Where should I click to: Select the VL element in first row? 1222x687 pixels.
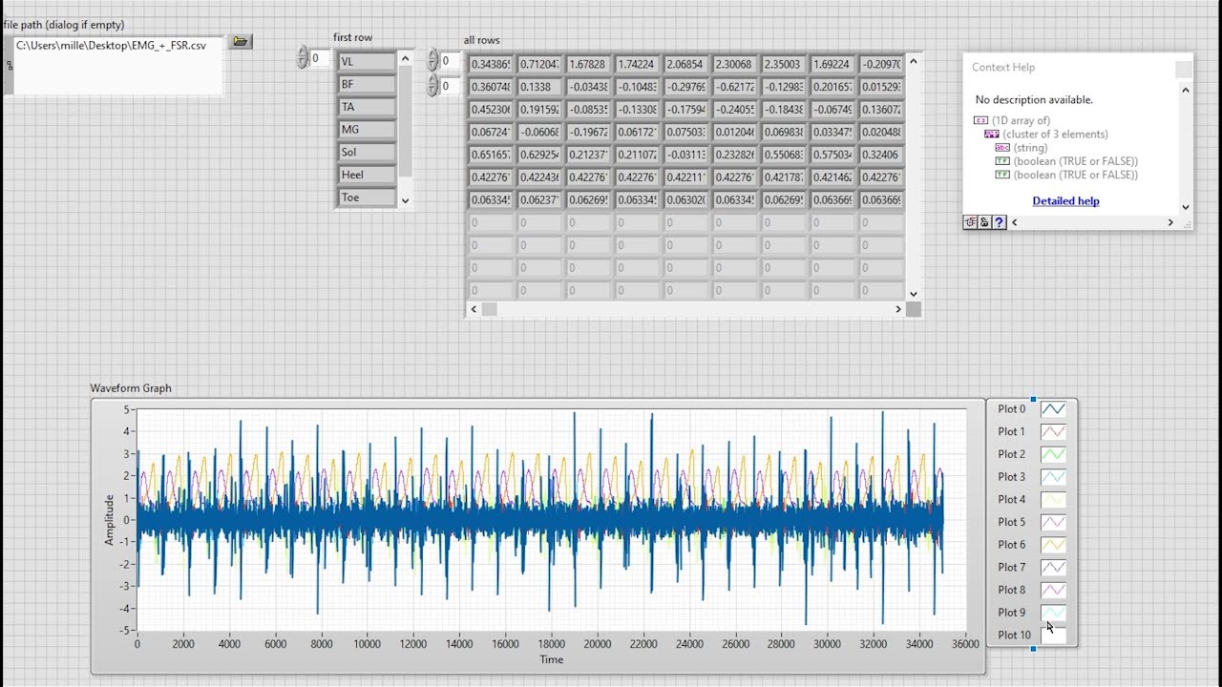point(367,62)
